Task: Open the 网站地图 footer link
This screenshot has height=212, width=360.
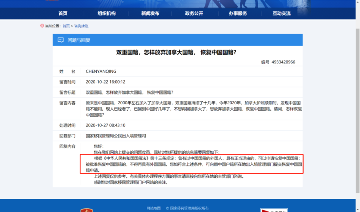Action: [x=154, y=208]
